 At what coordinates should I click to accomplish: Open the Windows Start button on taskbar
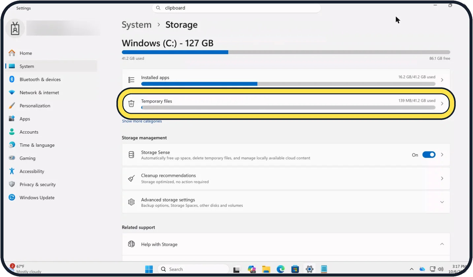[x=149, y=269]
